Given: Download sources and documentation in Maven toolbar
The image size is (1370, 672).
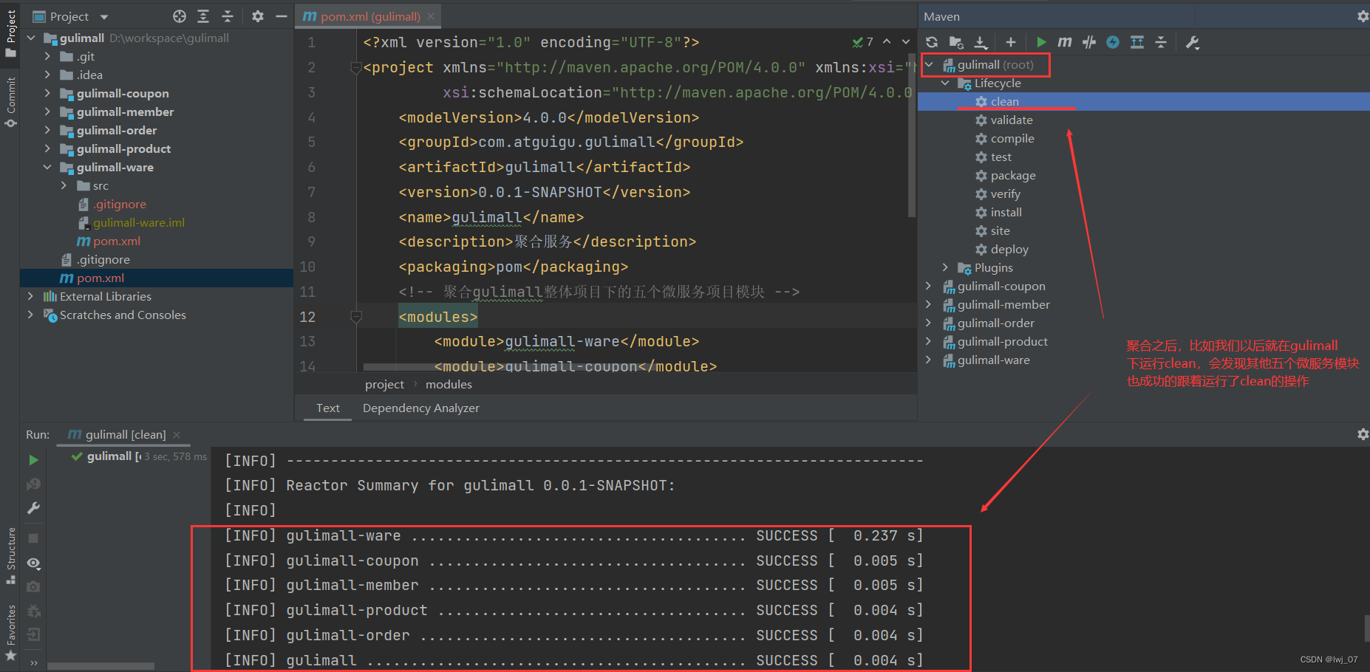Looking at the screenshot, I should (x=981, y=42).
